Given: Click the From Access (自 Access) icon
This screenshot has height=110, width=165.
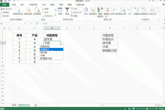Looking at the screenshot, I should pos(2,9).
